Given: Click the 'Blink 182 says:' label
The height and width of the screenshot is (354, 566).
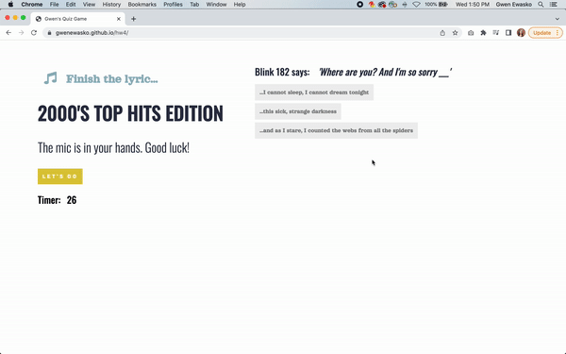Looking at the screenshot, I should pyautogui.click(x=282, y=72).
